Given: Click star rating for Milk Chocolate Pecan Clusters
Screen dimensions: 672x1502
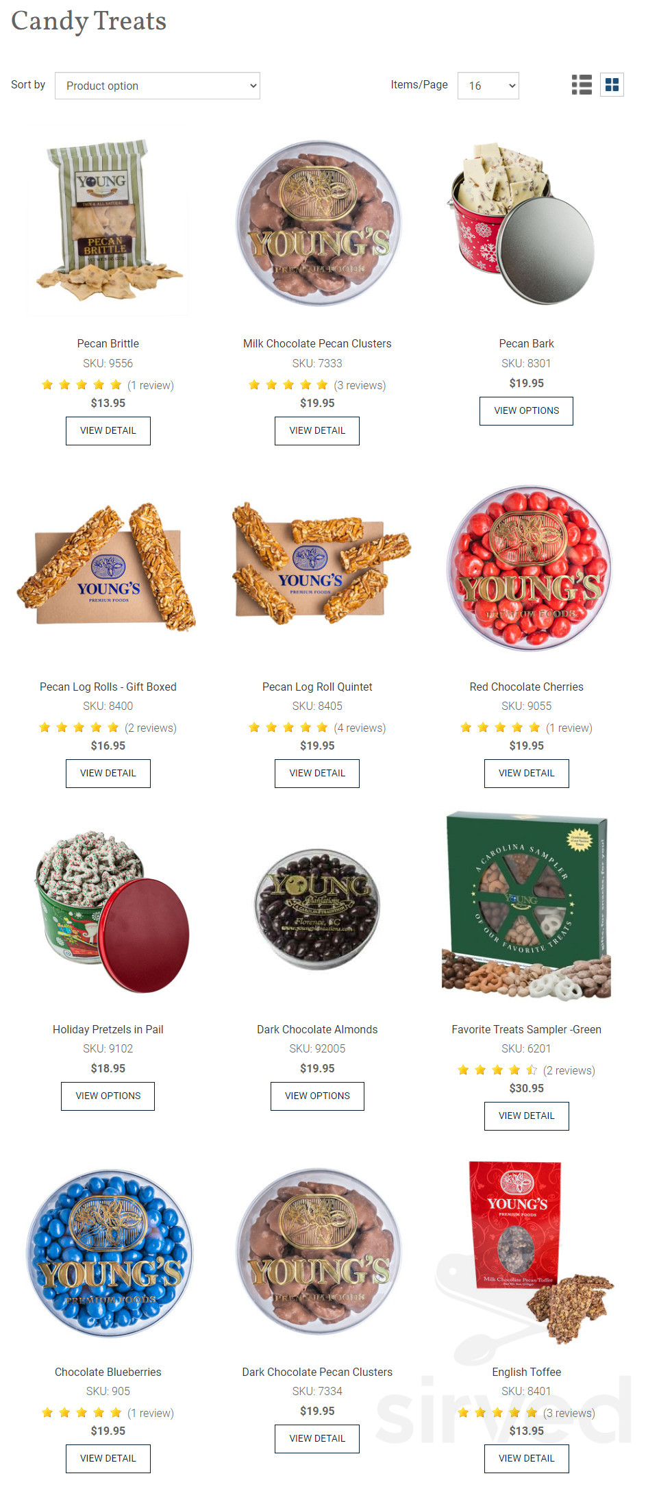Looking at the screenshot, I should click(x=288, y=385).
